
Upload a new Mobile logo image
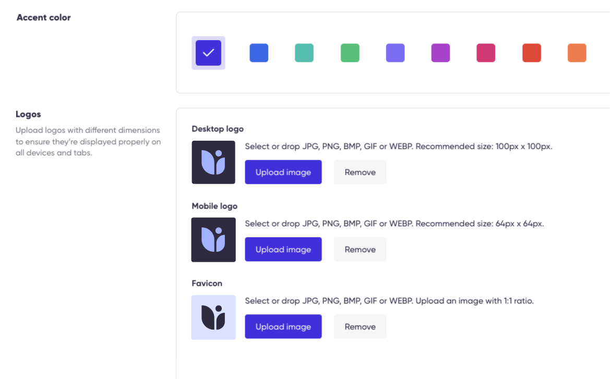click(283, 249)
